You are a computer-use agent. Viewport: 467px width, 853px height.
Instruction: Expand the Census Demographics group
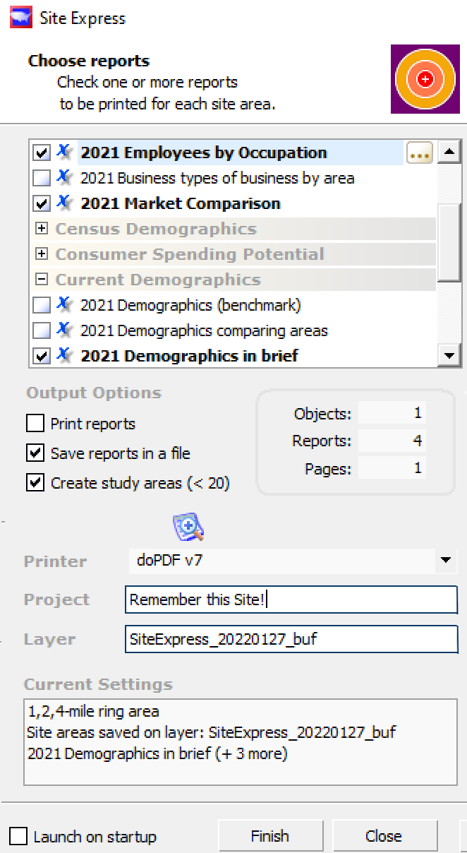(x=42, y=229)
